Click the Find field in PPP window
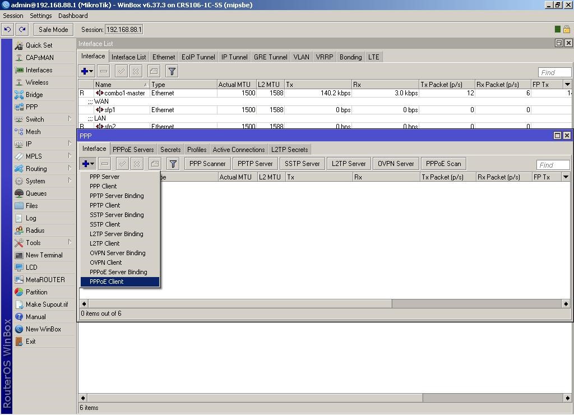574x415 pixels. [553, 165]
